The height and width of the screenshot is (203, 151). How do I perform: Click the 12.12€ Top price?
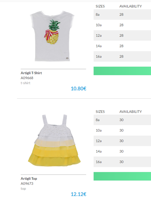click(79, 194)
